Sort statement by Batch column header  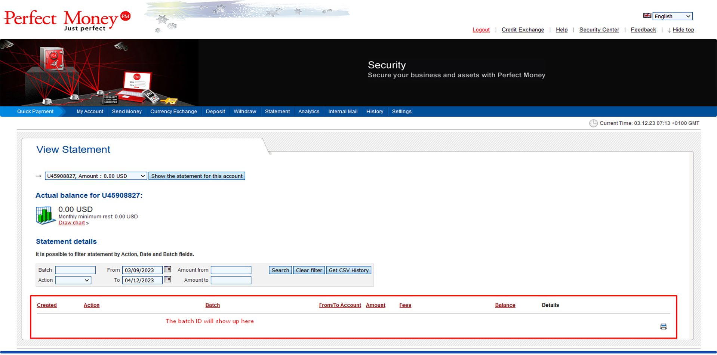(213, 305)
